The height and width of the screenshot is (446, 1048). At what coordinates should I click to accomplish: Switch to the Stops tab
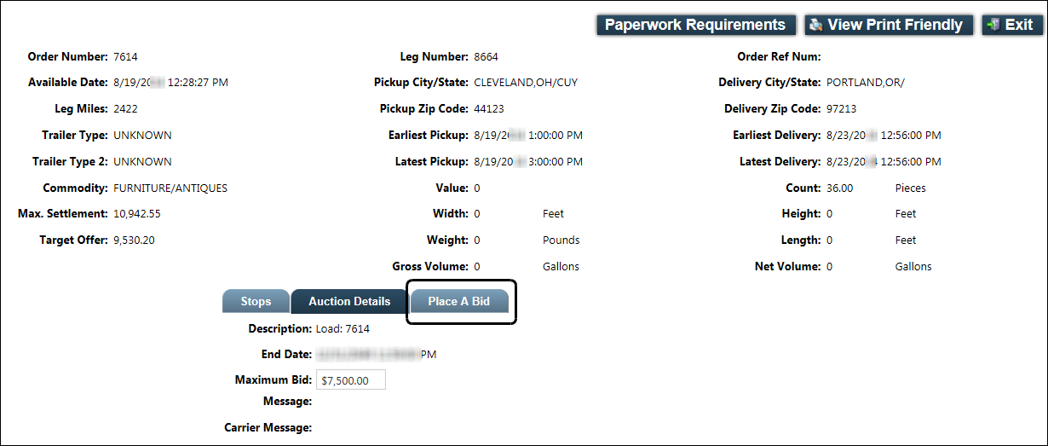(256, 301)
